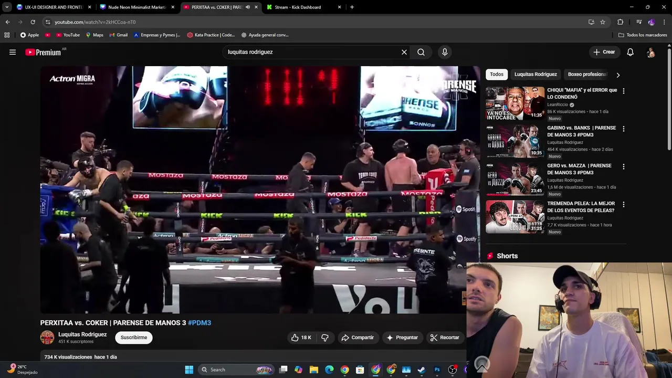
Task: View site information icon in address bar
Action: coord(48,22)
